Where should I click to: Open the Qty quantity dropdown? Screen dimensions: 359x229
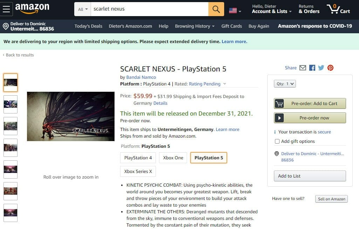tap(285, 84)
